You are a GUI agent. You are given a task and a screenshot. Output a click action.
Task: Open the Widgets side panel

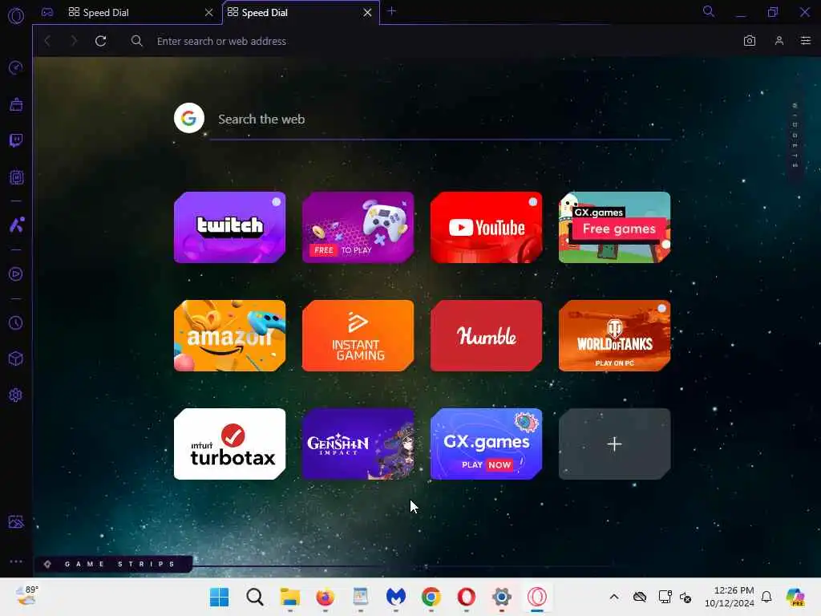click(795, 136)
